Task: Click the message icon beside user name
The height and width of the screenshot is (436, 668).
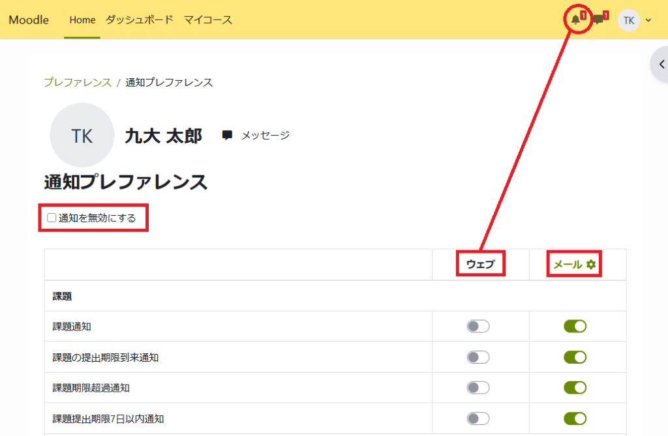Action: point(227,136)
